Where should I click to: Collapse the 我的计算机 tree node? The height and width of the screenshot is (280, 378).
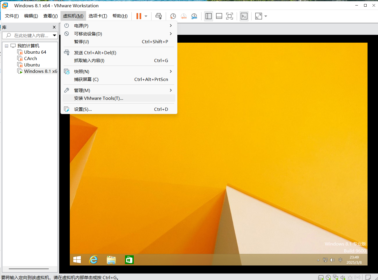pyautogui.click(x=6, y=46)
